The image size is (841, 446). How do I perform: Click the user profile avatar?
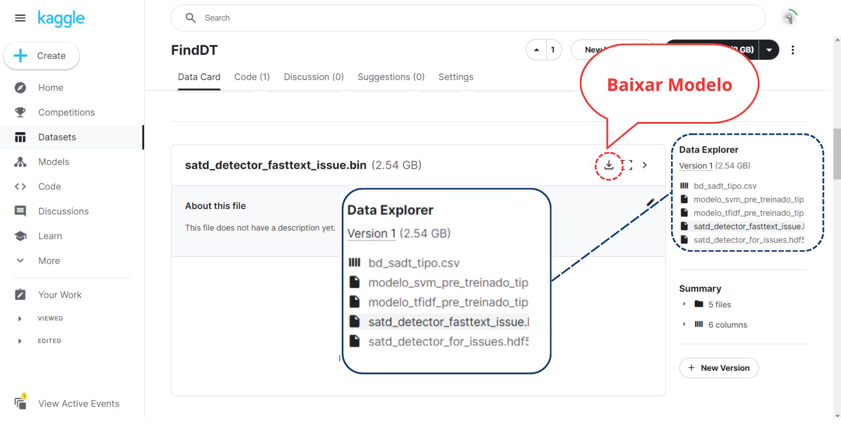tap(788, 18)
